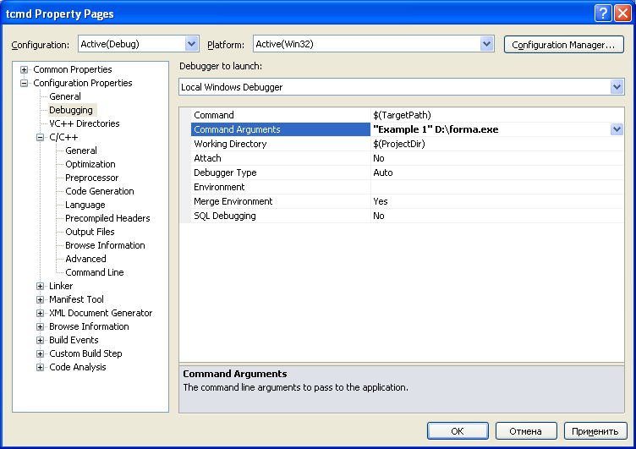
Task: Expand Custom Build Step node
Action: [40, 353]
